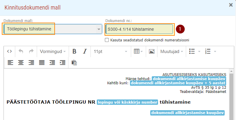Open the Muutujad variables menu

(171, 52)
